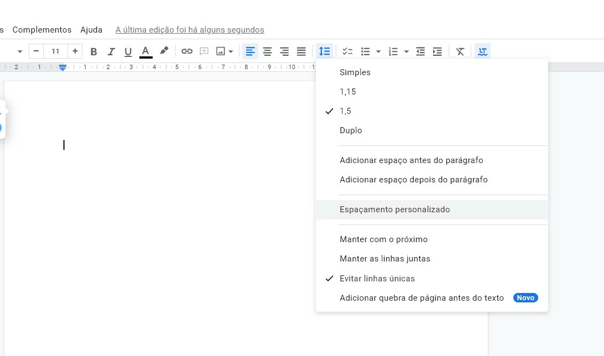Insert a checklist
Image resolution: width=604 pixels, height=356 pixels.
(x=347, y=51)
